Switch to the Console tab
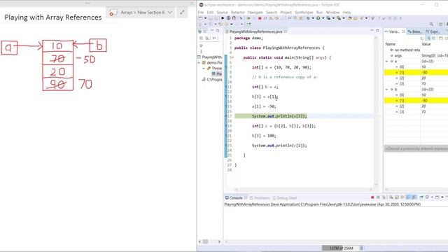This screenshot has width=448, height=252. (235, 197)
